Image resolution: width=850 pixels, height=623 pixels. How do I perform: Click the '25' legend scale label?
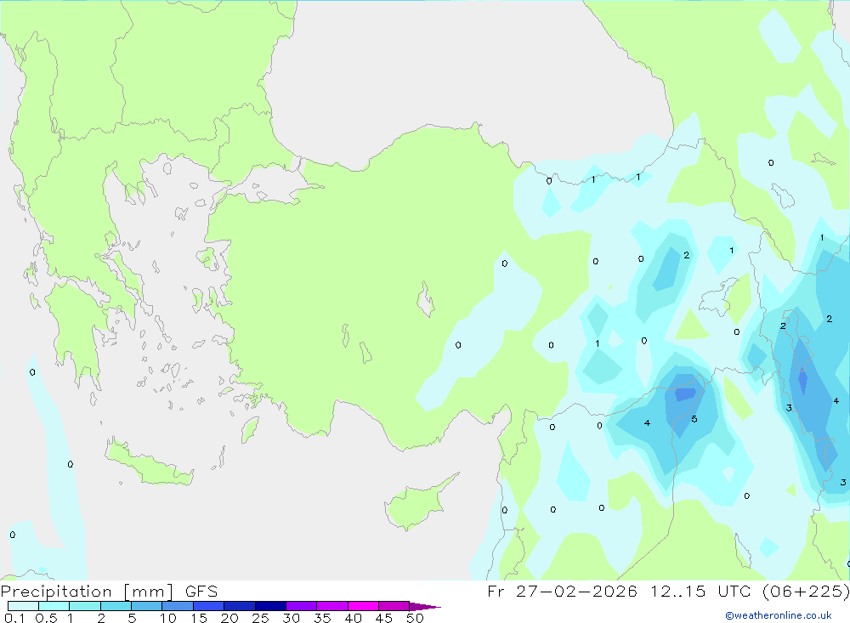(260, 618)
